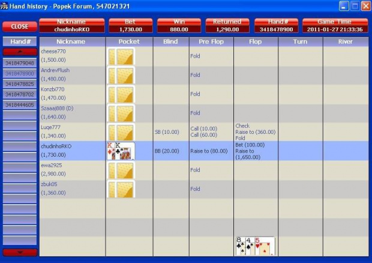
Task: Click the Win summary box showing 880.00
Action: [179, 26]
